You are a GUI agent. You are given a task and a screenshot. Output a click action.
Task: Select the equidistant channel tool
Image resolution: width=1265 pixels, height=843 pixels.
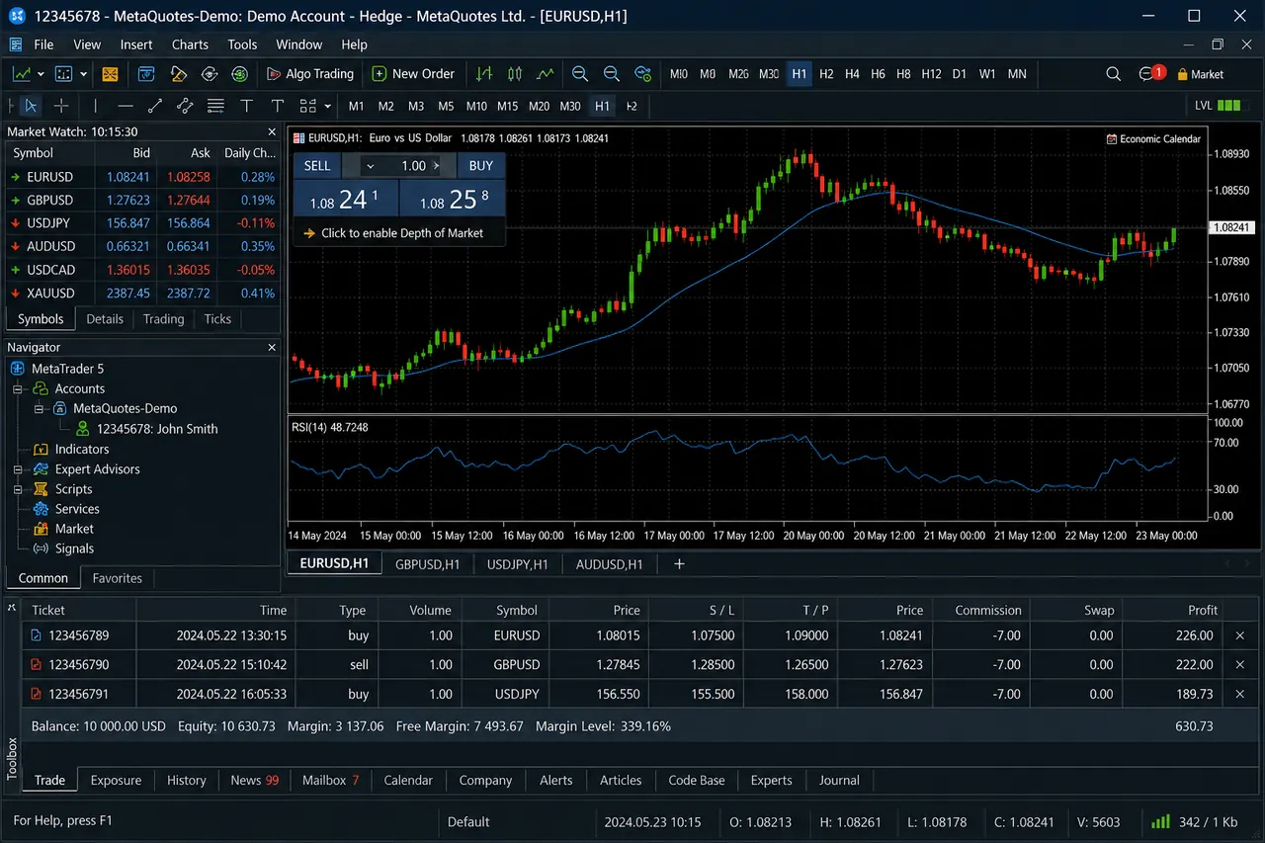click(185, 106)
